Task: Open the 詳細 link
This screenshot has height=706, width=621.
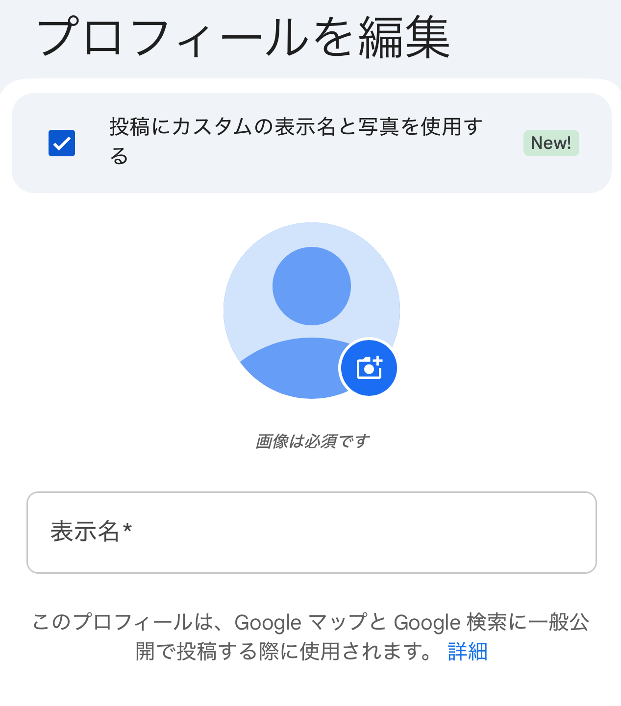Action: pos(467,652)
